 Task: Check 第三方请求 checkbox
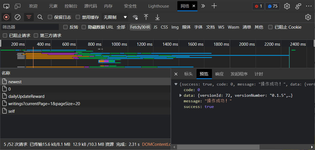coord(36,35)
